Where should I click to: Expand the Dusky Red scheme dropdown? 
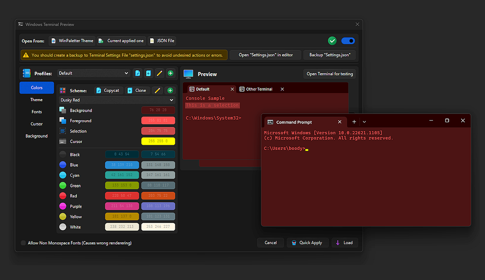pos(117,100)
